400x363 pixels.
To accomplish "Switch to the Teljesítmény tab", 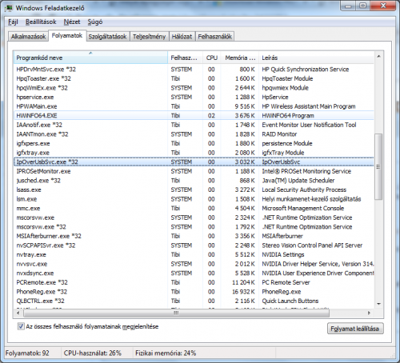I will (149, 37).
